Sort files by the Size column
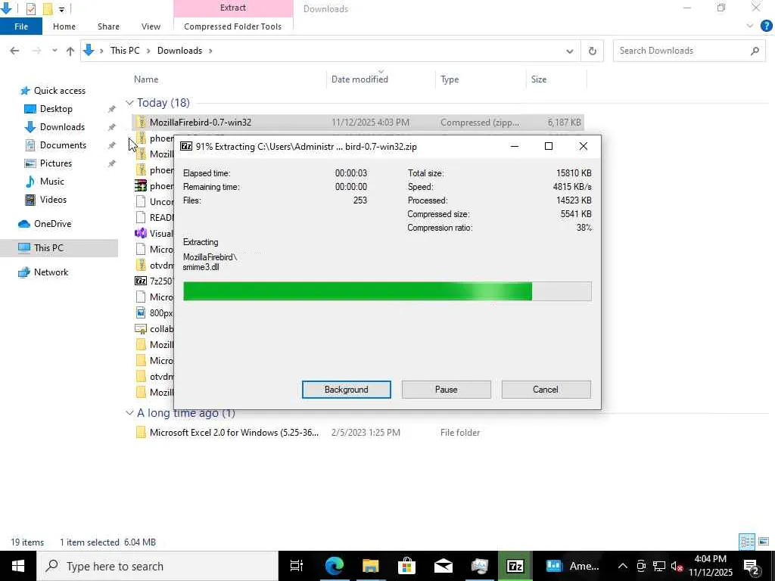This screenshot has width=775, height=581. [539, 79]
